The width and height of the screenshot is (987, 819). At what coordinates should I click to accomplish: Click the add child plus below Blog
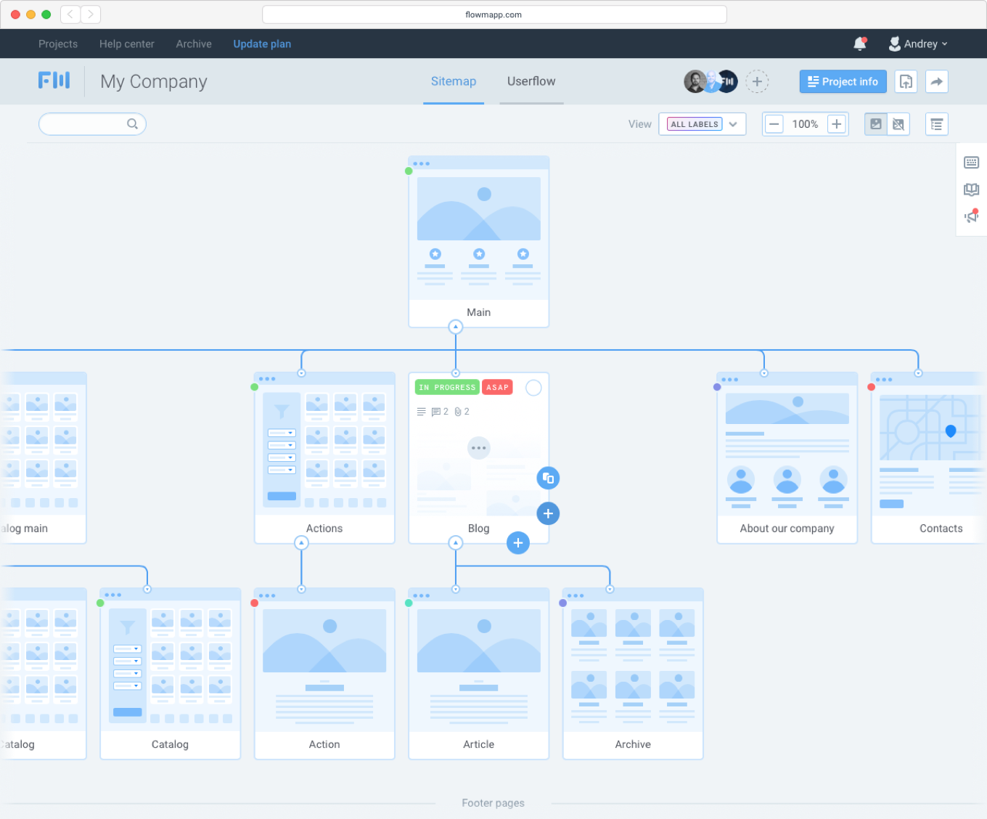tap(517, 542)
